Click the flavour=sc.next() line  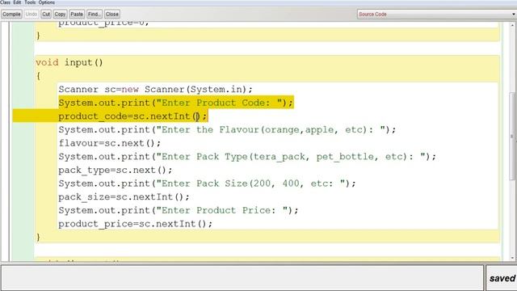pos(110,143)
